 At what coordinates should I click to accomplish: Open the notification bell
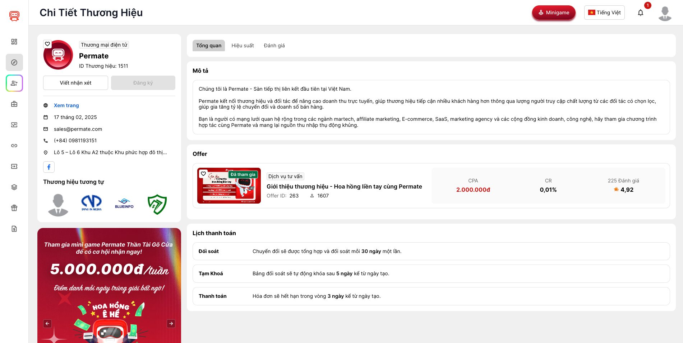[641, 13]
